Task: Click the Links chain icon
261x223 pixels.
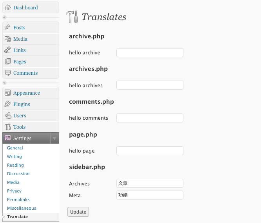Action: [x=8, y=50]
